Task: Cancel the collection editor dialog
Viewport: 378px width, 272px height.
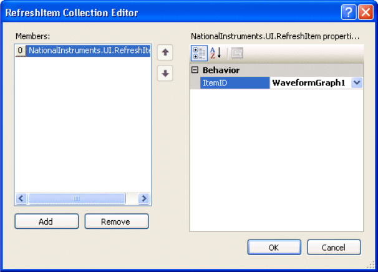Action: click(334, 247)
